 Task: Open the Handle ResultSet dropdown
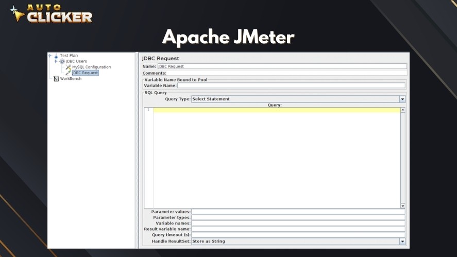[298, 241]
